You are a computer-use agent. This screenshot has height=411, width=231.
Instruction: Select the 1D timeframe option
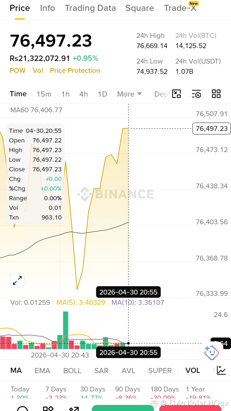102,94
